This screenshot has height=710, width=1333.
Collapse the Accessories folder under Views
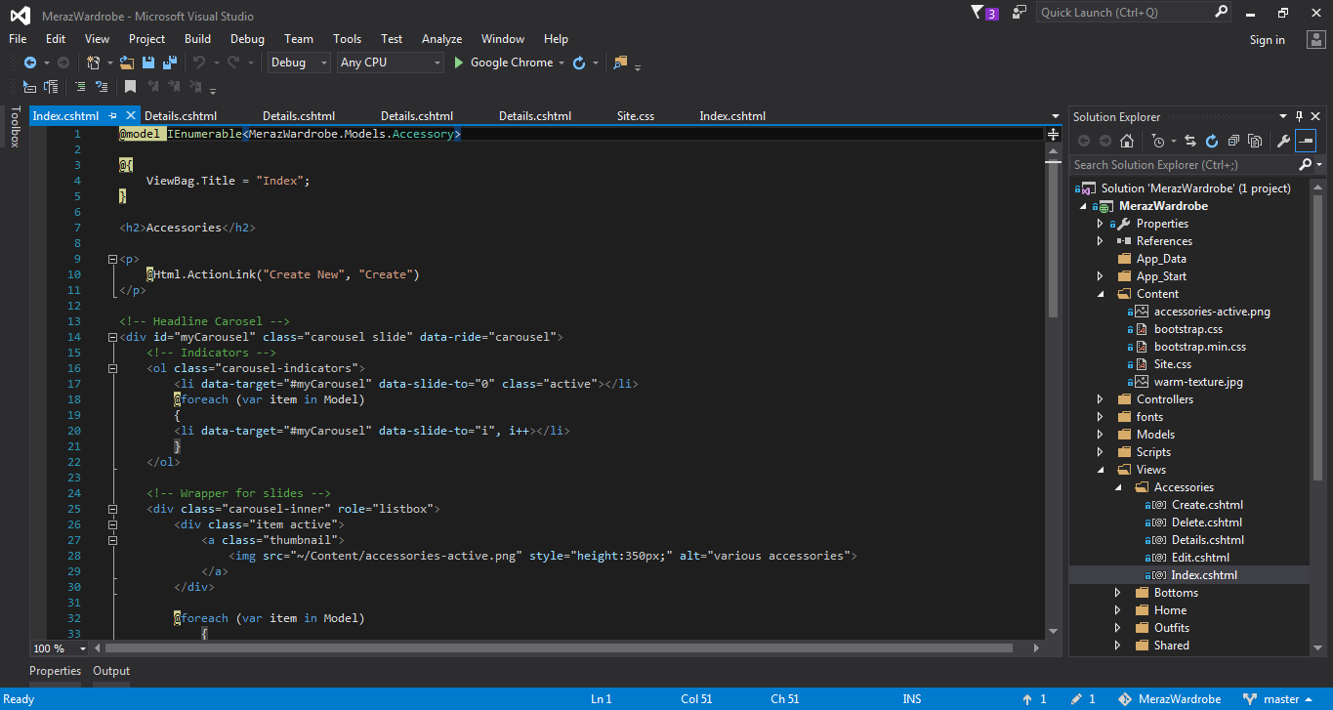1118,487
